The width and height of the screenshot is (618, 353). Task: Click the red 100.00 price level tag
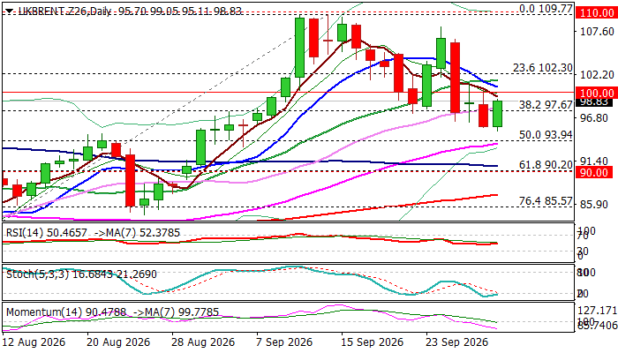(x=596, y=93)
